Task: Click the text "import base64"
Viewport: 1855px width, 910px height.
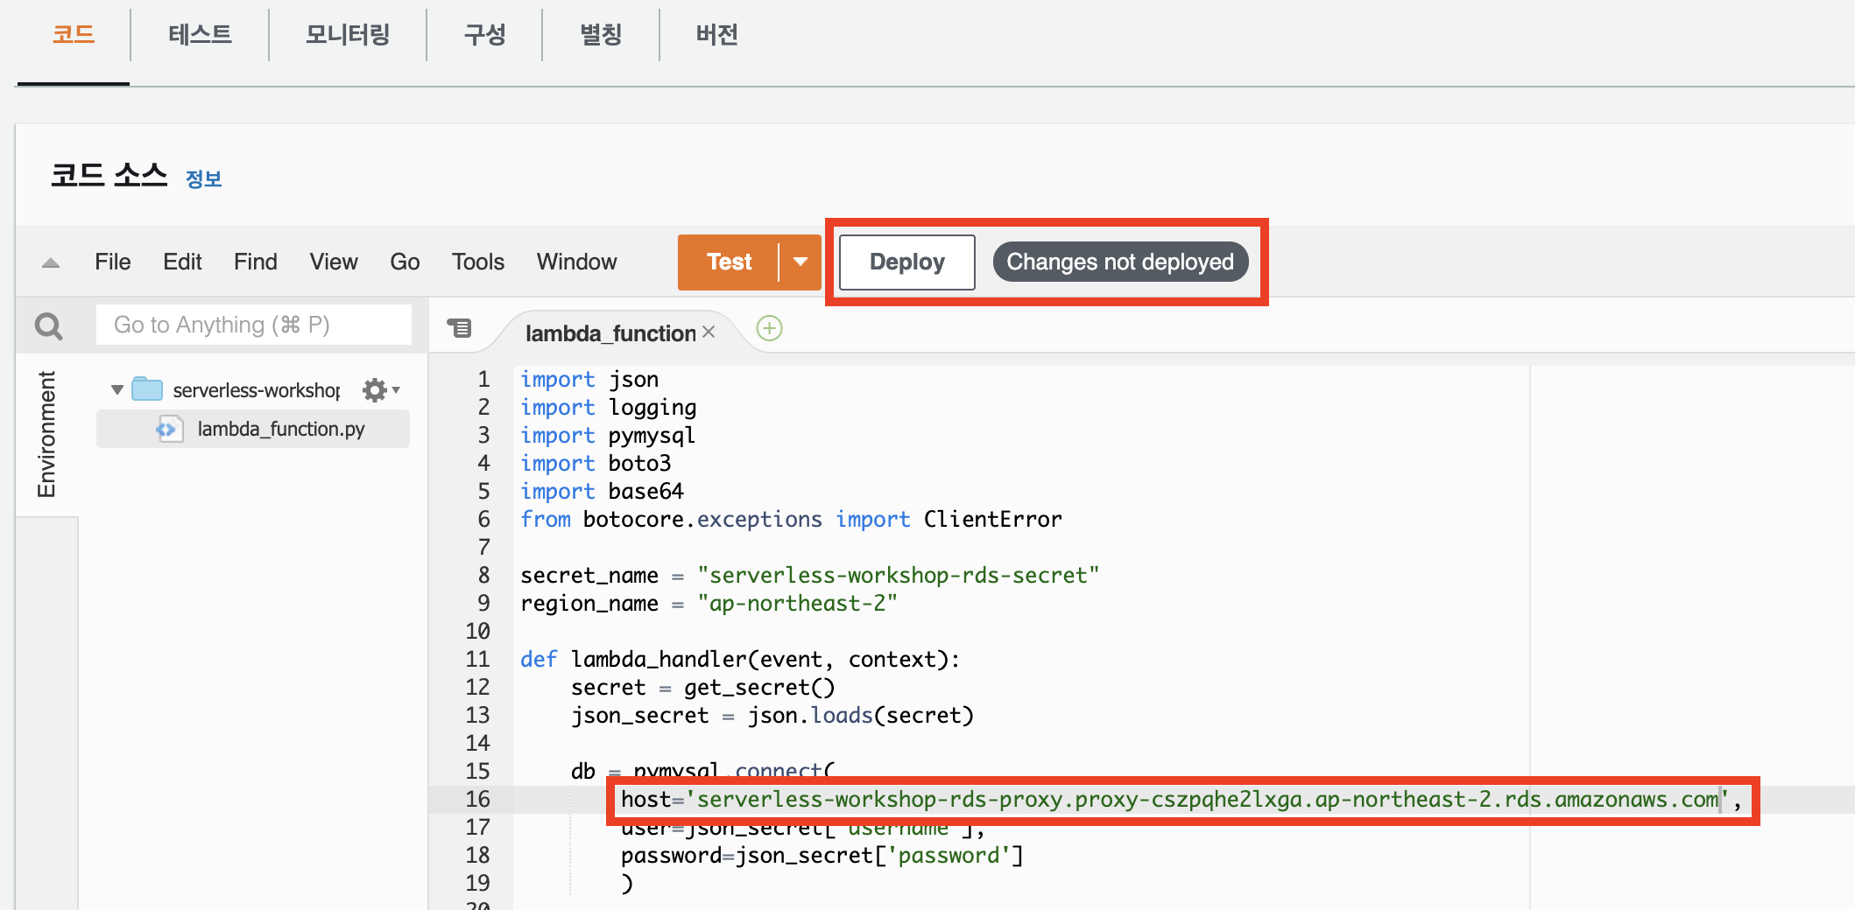Action: 602,491
